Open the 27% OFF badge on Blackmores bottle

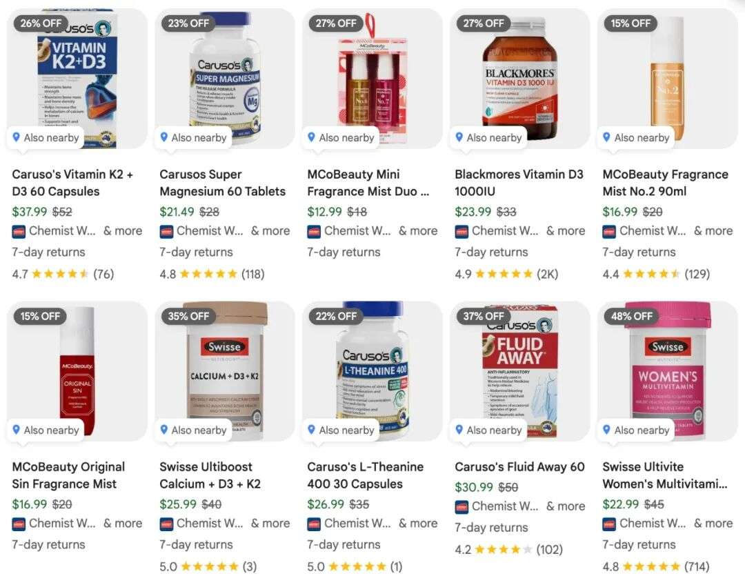(483, 23)
